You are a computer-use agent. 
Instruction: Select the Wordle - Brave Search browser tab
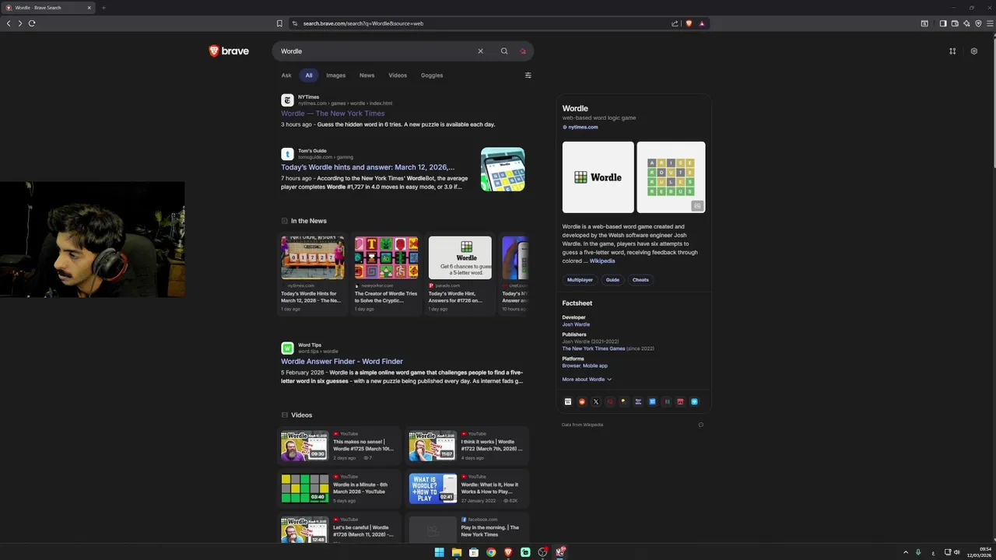47,8
